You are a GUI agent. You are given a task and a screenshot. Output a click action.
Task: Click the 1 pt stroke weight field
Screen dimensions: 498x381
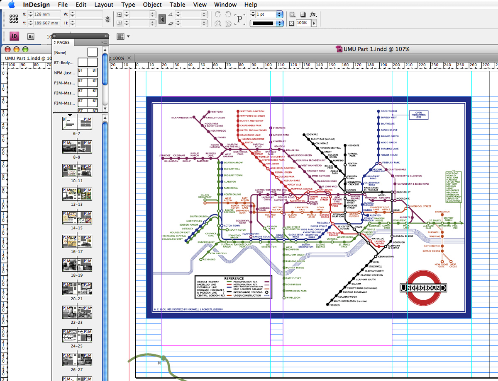coord(266,14)
